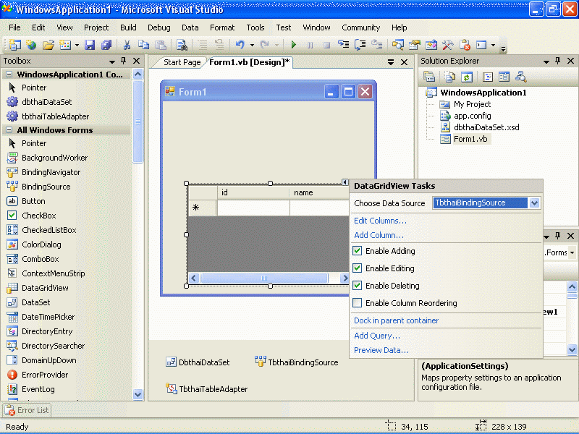This screenshot has width=579, height=434.
Task: Pin the Toolbox panel with the pushpin icon
Action: click(124, 61)
